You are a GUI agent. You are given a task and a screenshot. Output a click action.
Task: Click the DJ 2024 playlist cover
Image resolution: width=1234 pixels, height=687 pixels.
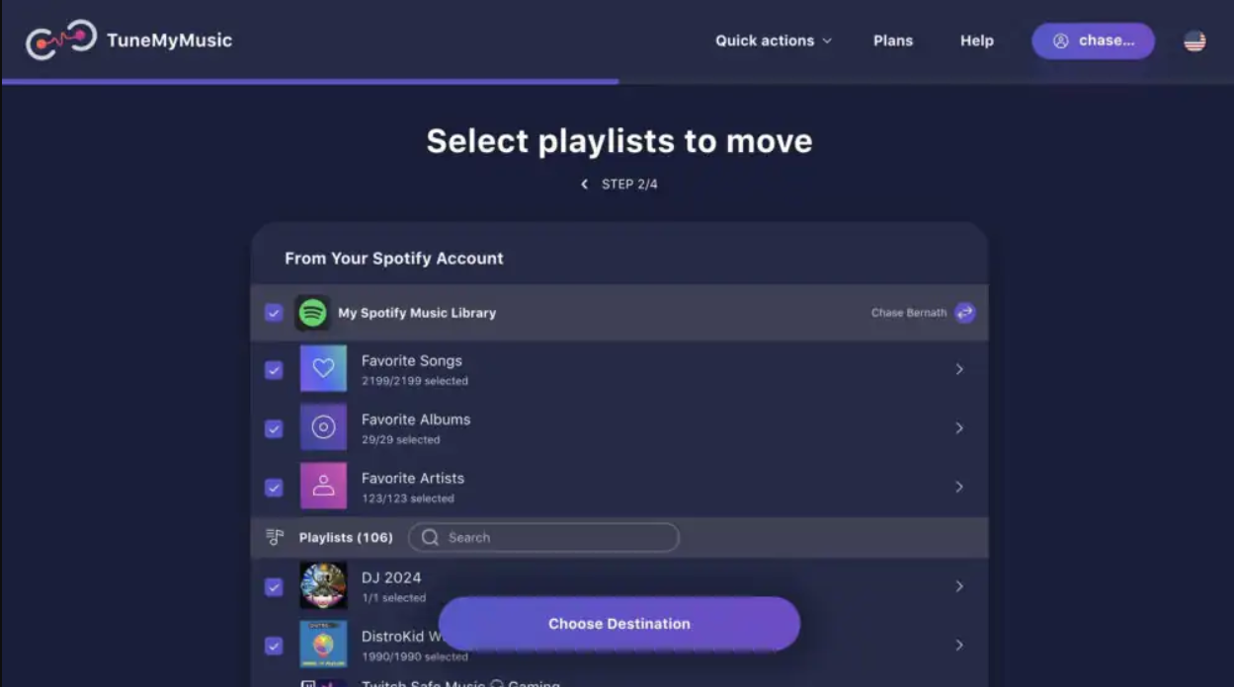coord(323,585)
